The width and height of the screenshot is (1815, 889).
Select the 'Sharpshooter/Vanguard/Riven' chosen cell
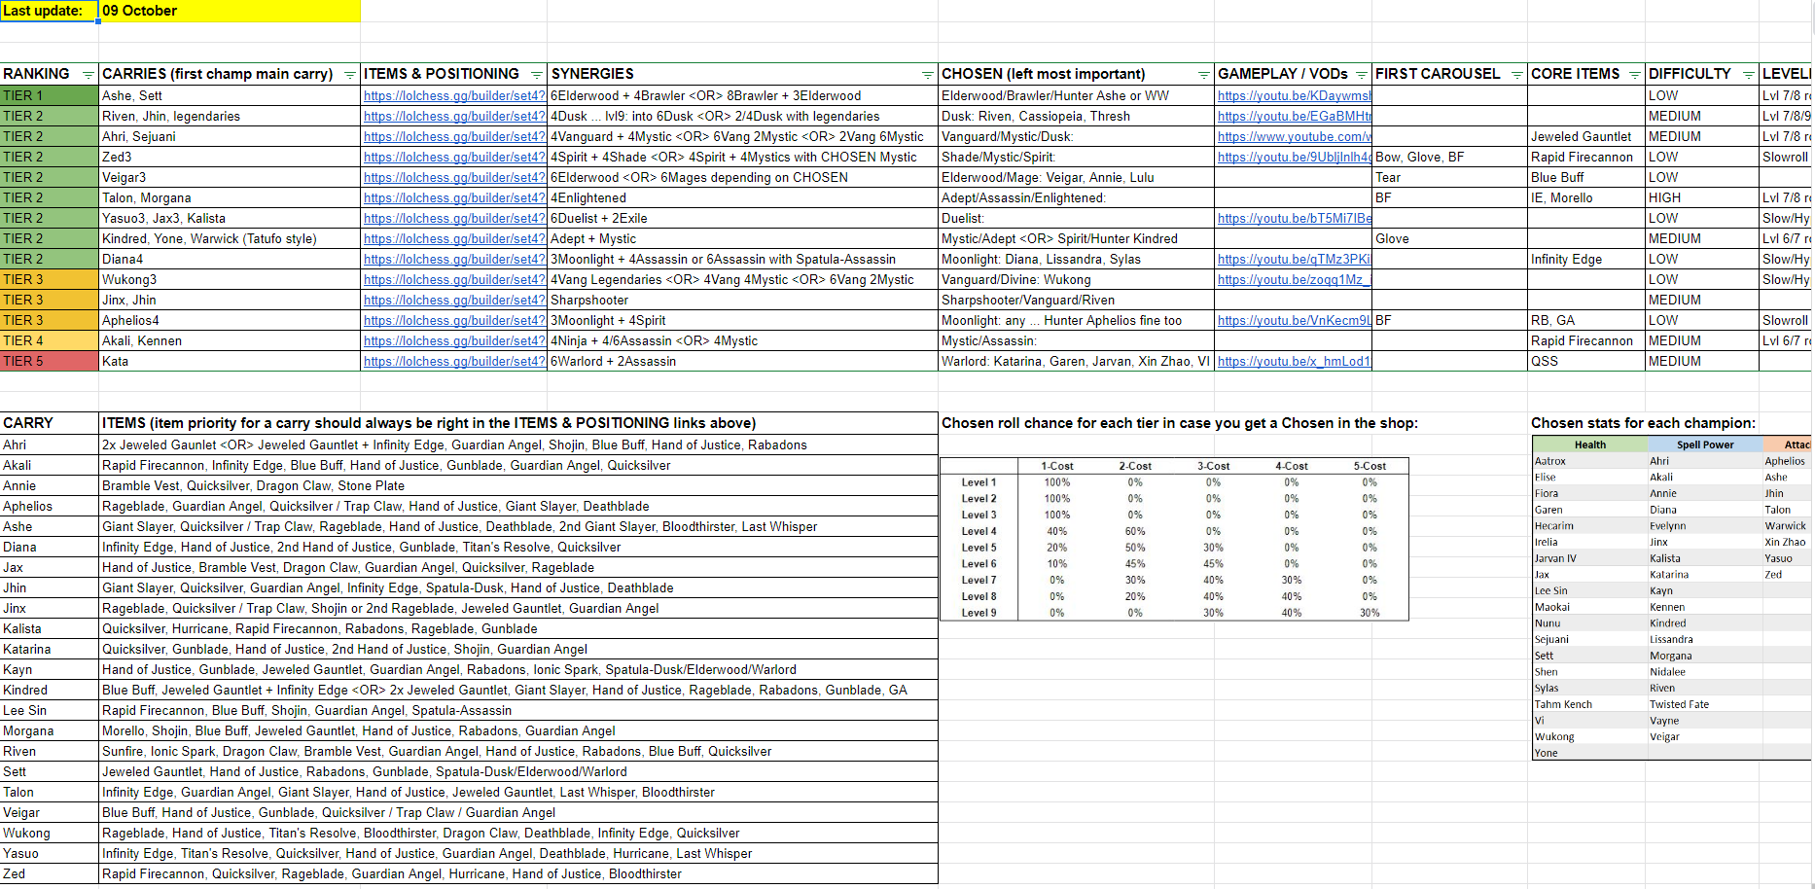pyautogui.click(x=1077, y=300)
